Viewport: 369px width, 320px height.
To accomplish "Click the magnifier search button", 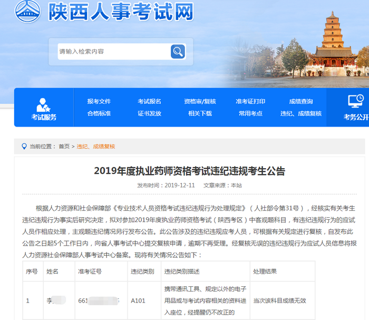I will tap(178, 52).
